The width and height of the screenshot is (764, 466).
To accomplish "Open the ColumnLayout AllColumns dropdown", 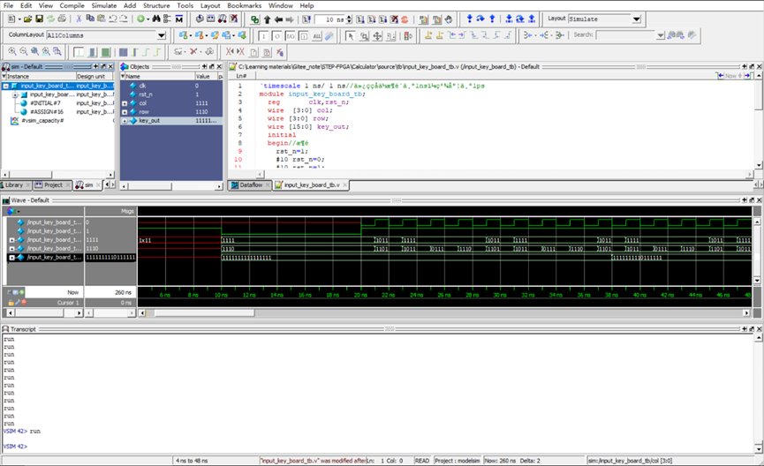I will (162, 35).
